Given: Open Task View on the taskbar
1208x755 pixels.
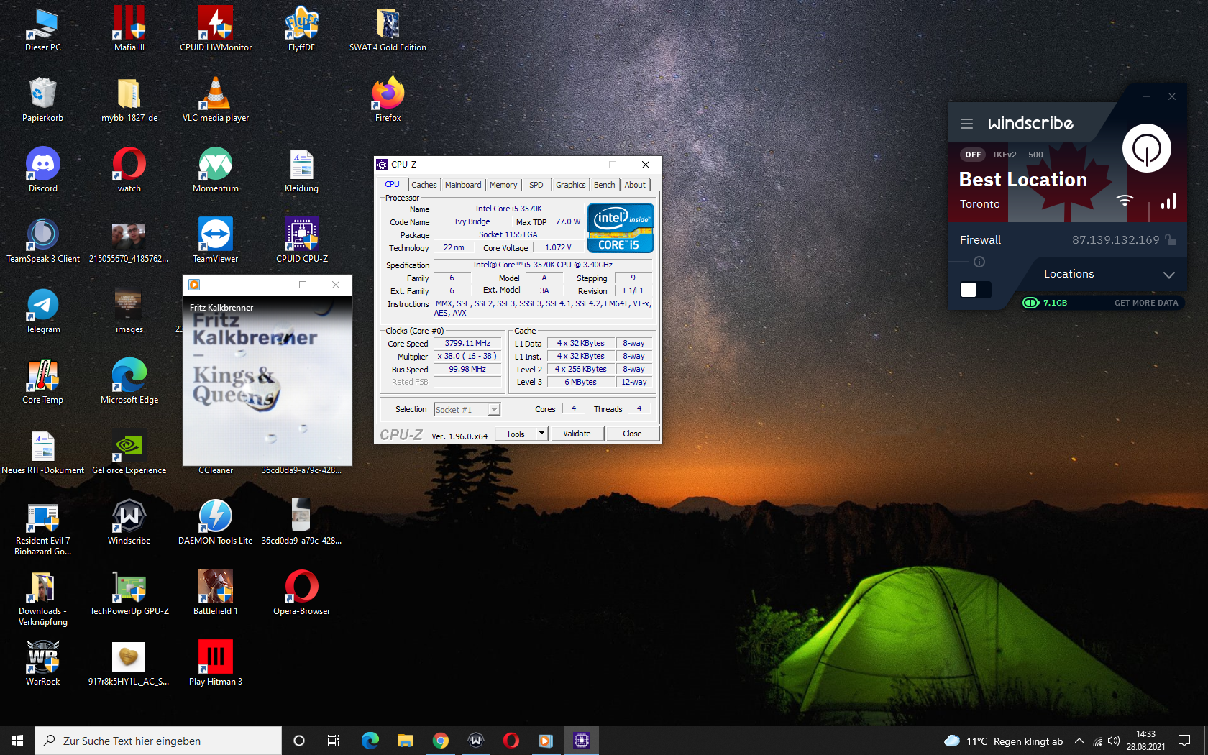Looking at the screenshot, I should [x=334, y=741].
